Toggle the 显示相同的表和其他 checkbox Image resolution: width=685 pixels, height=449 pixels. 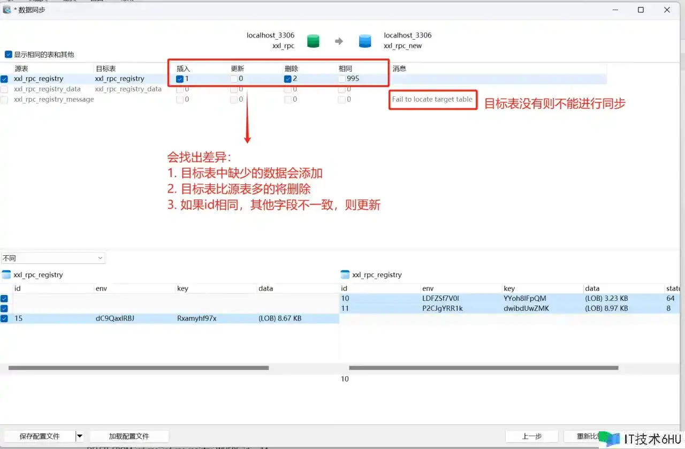point(9,55)
